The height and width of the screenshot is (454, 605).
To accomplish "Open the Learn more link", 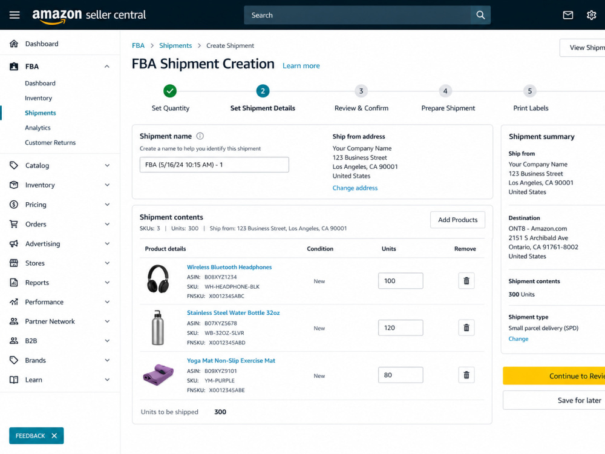I will [x=301, y=65].
